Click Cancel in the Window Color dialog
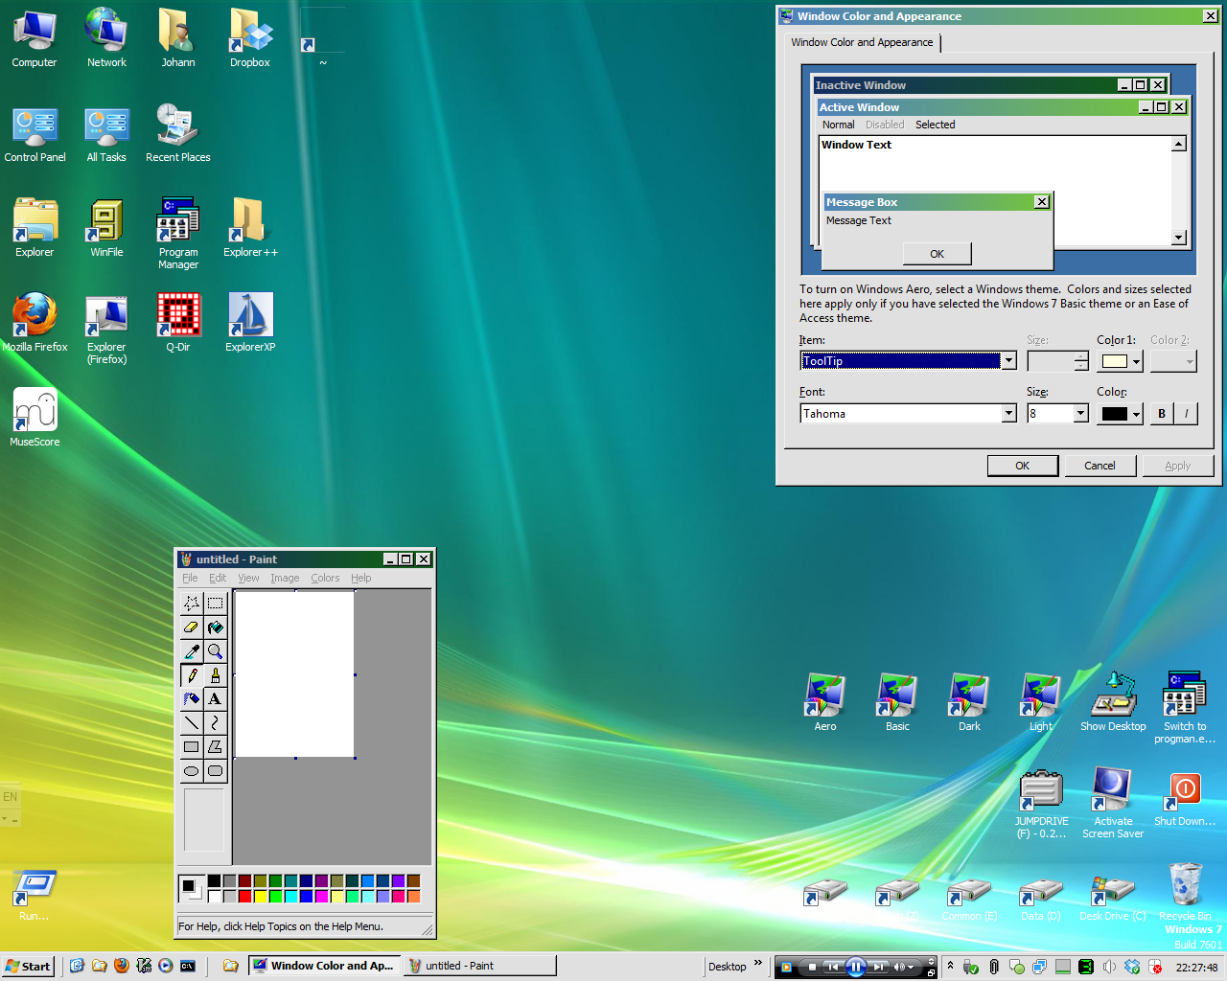Screen dimensions: 1227x981 (x=1100, y=466)
